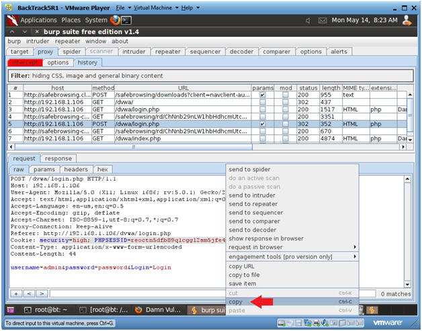Open the mail envelope indicator
This screenshot has height=331, width=422.
(x=323, y=20)
